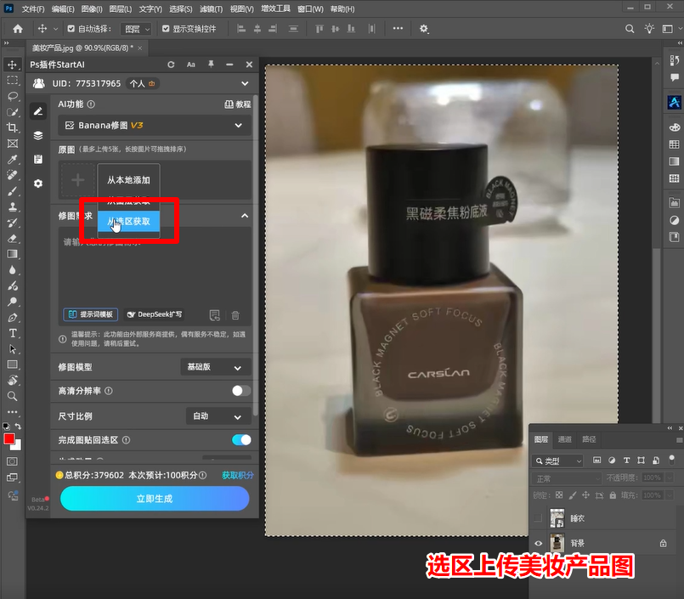Click the red foreground color swatch

point(8,438)
